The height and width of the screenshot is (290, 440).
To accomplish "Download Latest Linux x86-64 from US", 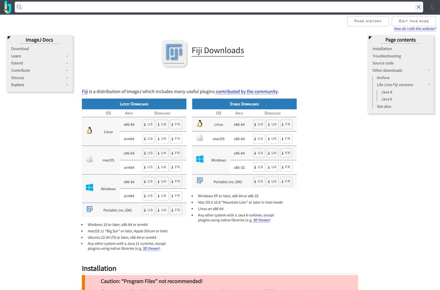I will [149, 124].
